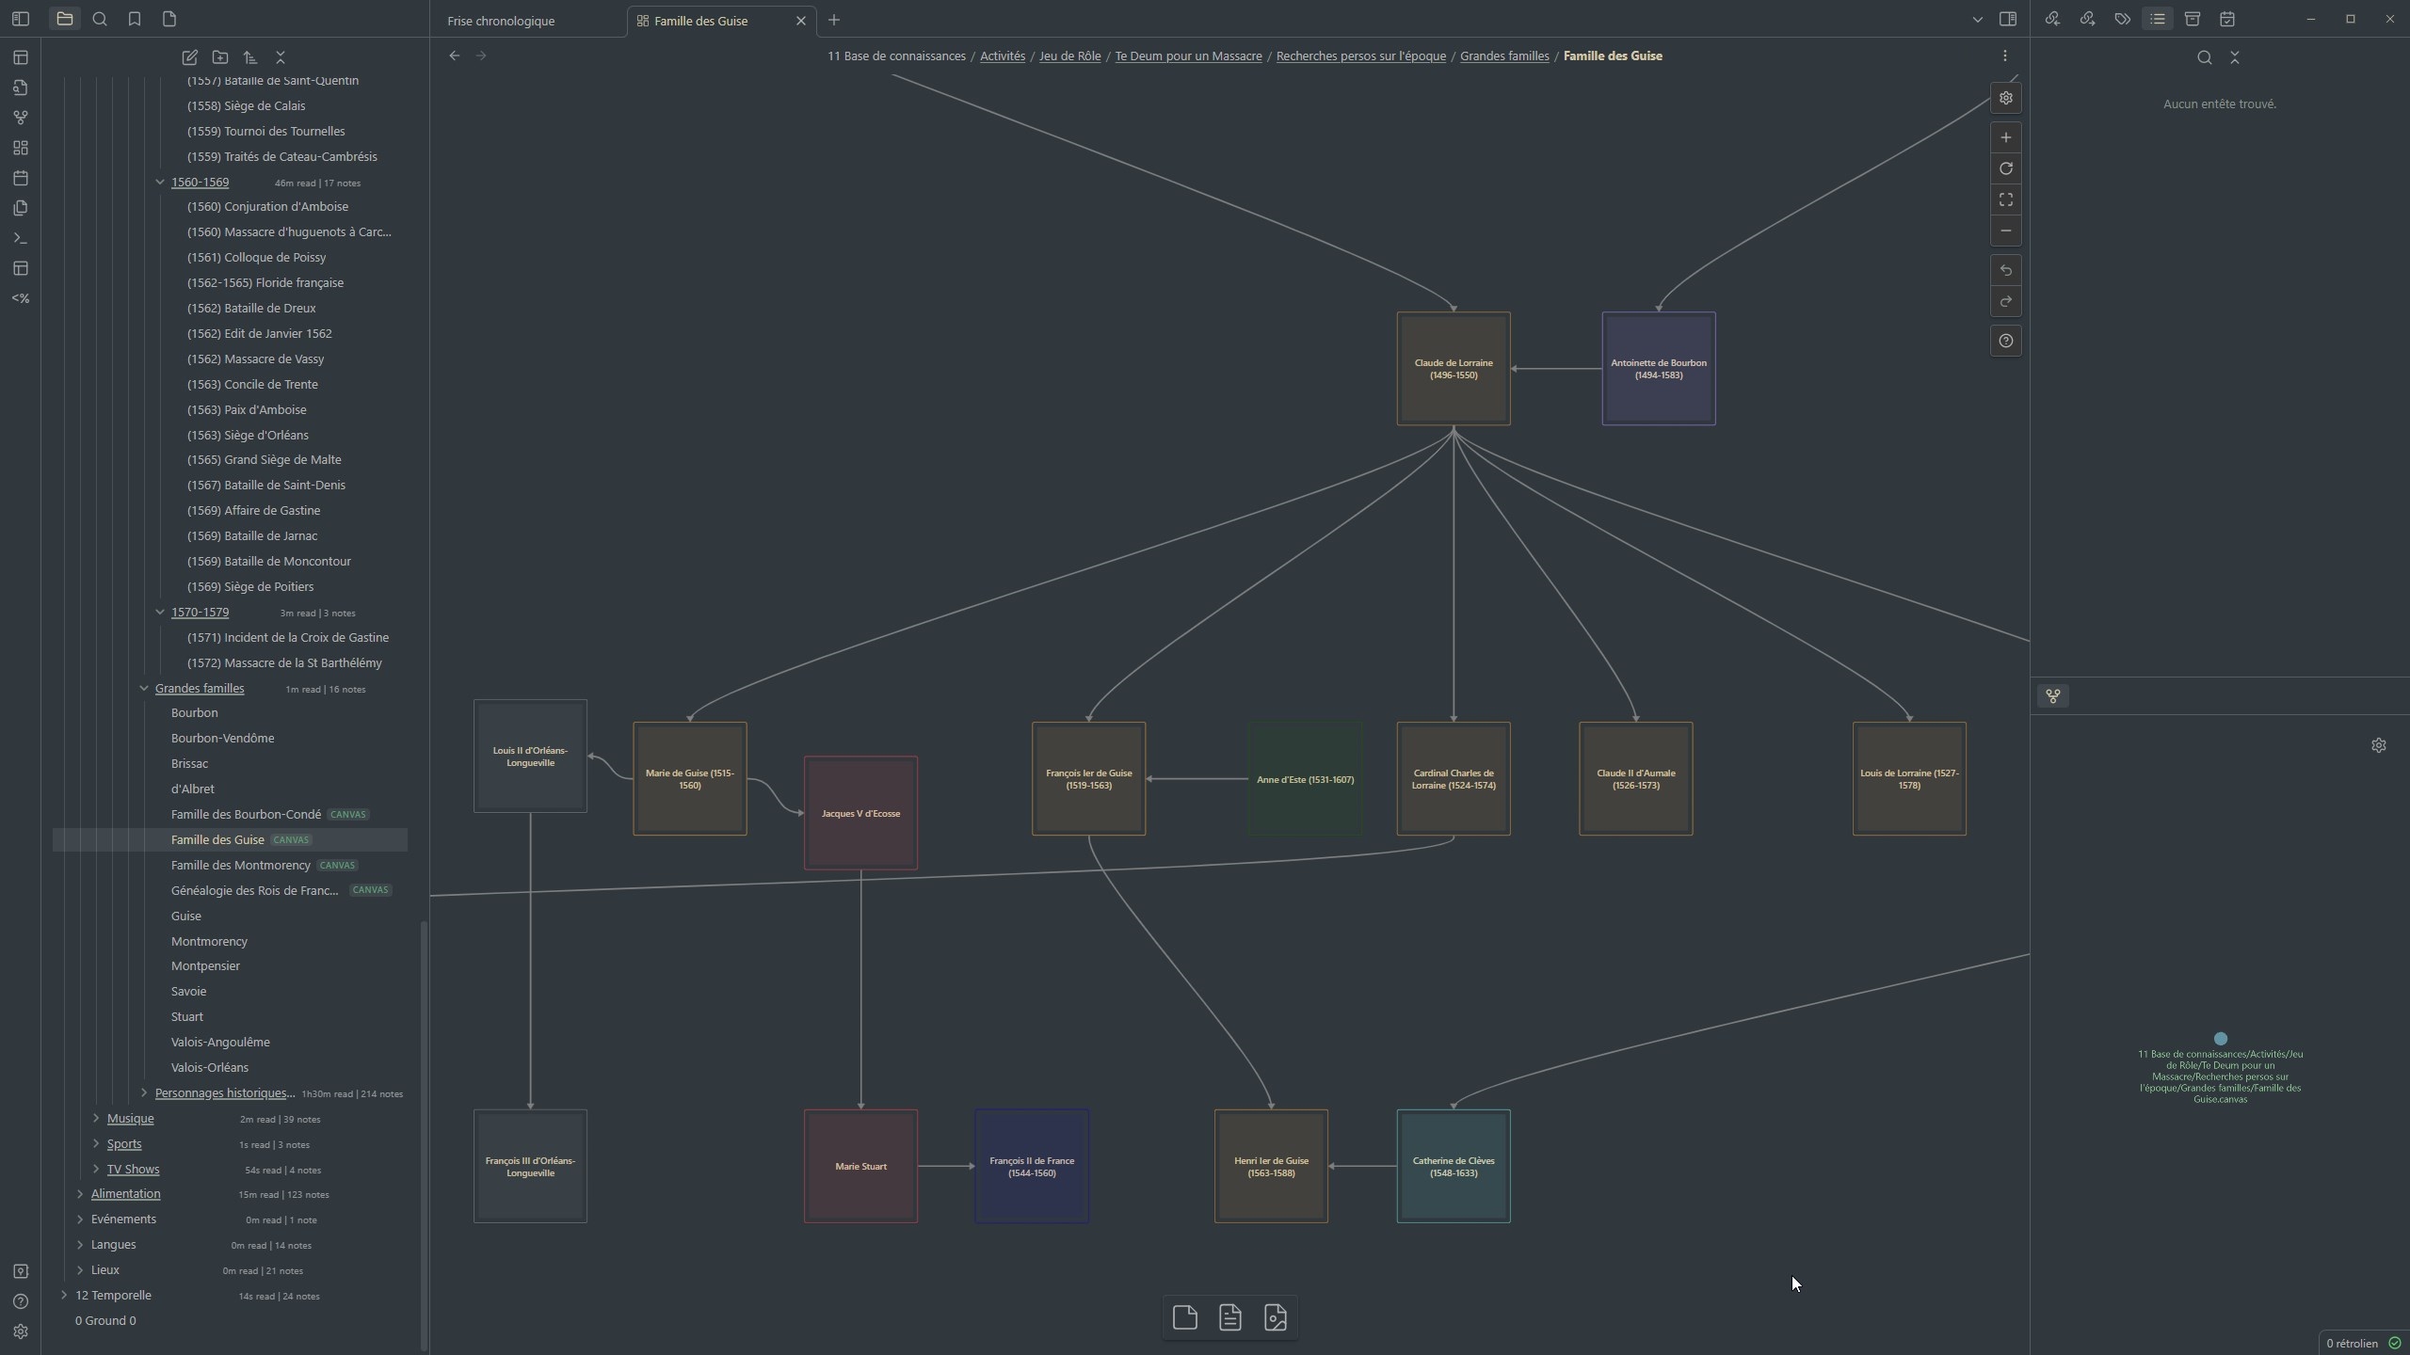Switch to Frise chronologique tab

(501, 21)
